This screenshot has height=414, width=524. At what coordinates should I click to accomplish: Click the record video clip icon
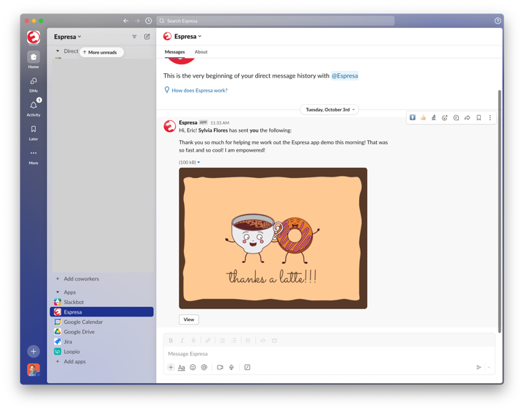click(220, 367)
